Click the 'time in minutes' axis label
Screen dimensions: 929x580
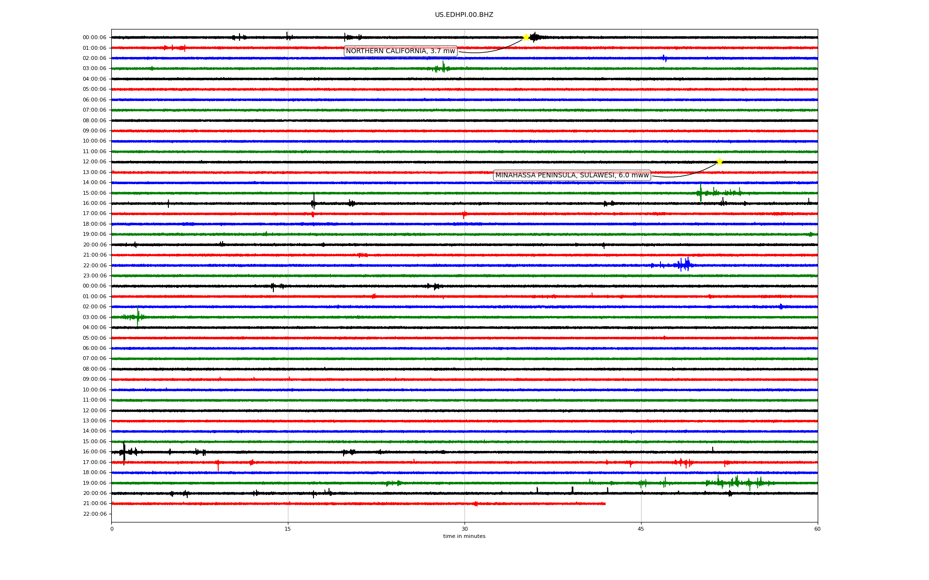(x=464, y=536)
